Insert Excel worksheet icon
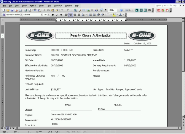Screen dimensions: 185x134 coord(88,10)
